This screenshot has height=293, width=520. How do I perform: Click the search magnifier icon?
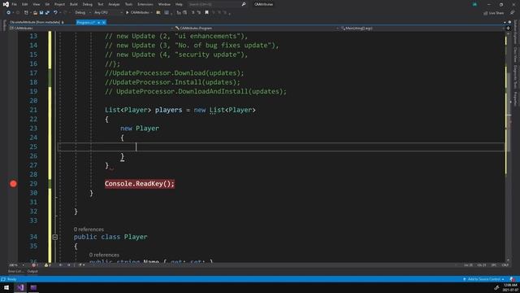[x=244, y=4]
